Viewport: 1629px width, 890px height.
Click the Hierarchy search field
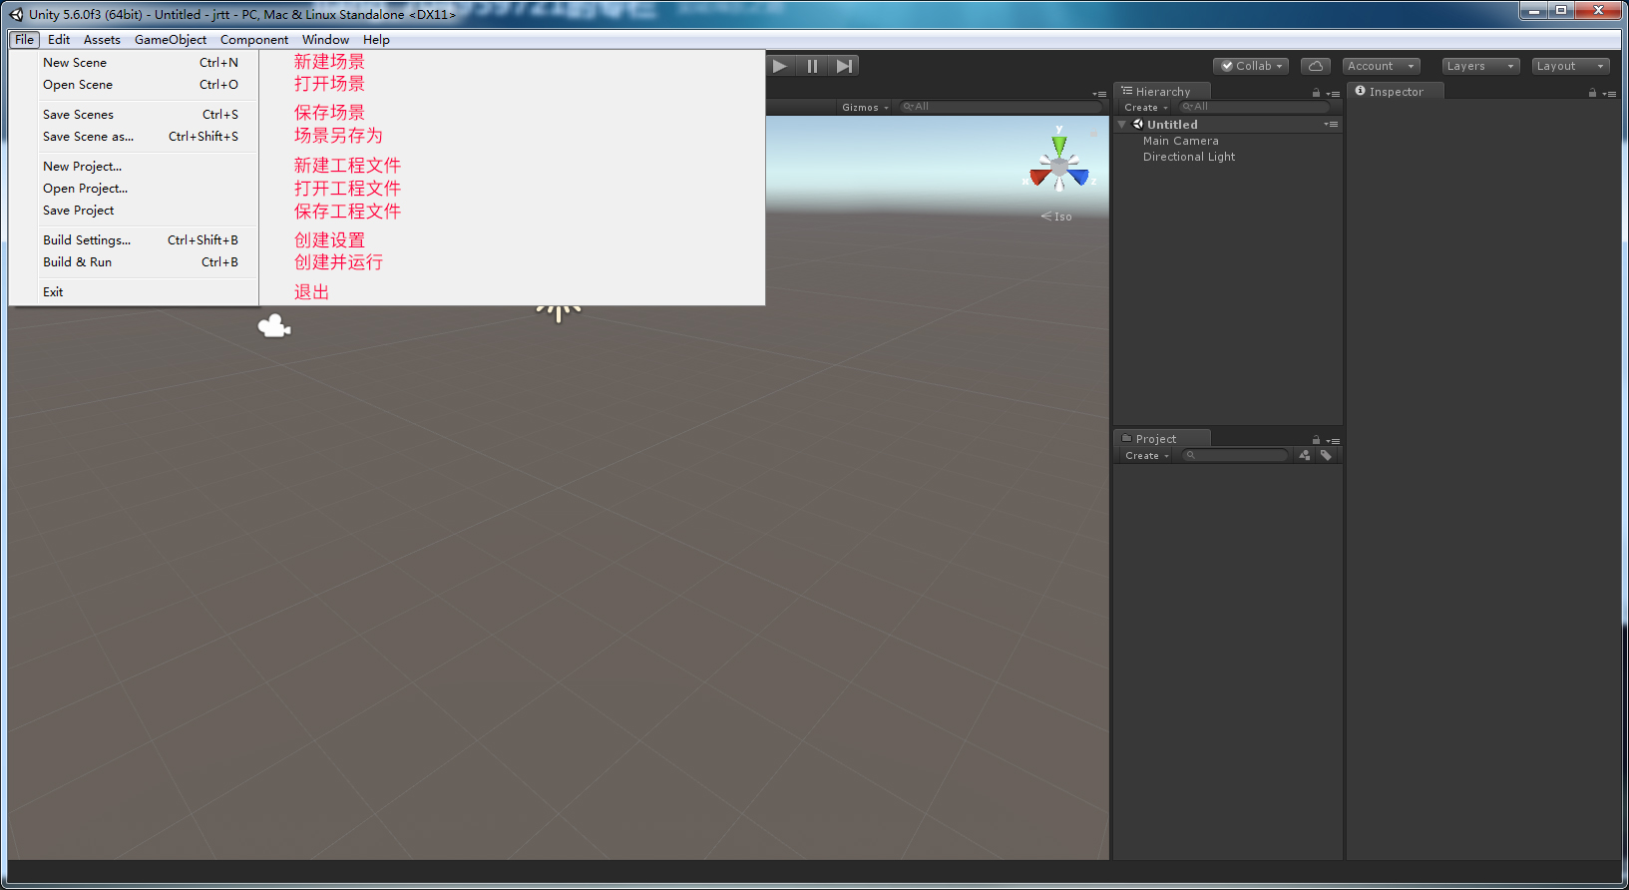coord(1257,107)
